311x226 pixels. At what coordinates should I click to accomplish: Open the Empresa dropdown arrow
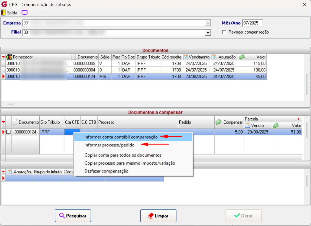tap(208, 23)
